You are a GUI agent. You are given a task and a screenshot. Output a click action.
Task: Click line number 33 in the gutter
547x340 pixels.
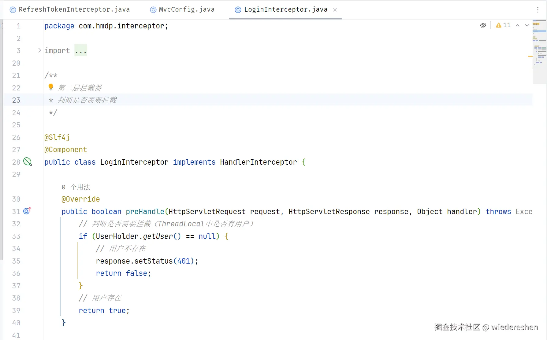click(x=16, y=236)
